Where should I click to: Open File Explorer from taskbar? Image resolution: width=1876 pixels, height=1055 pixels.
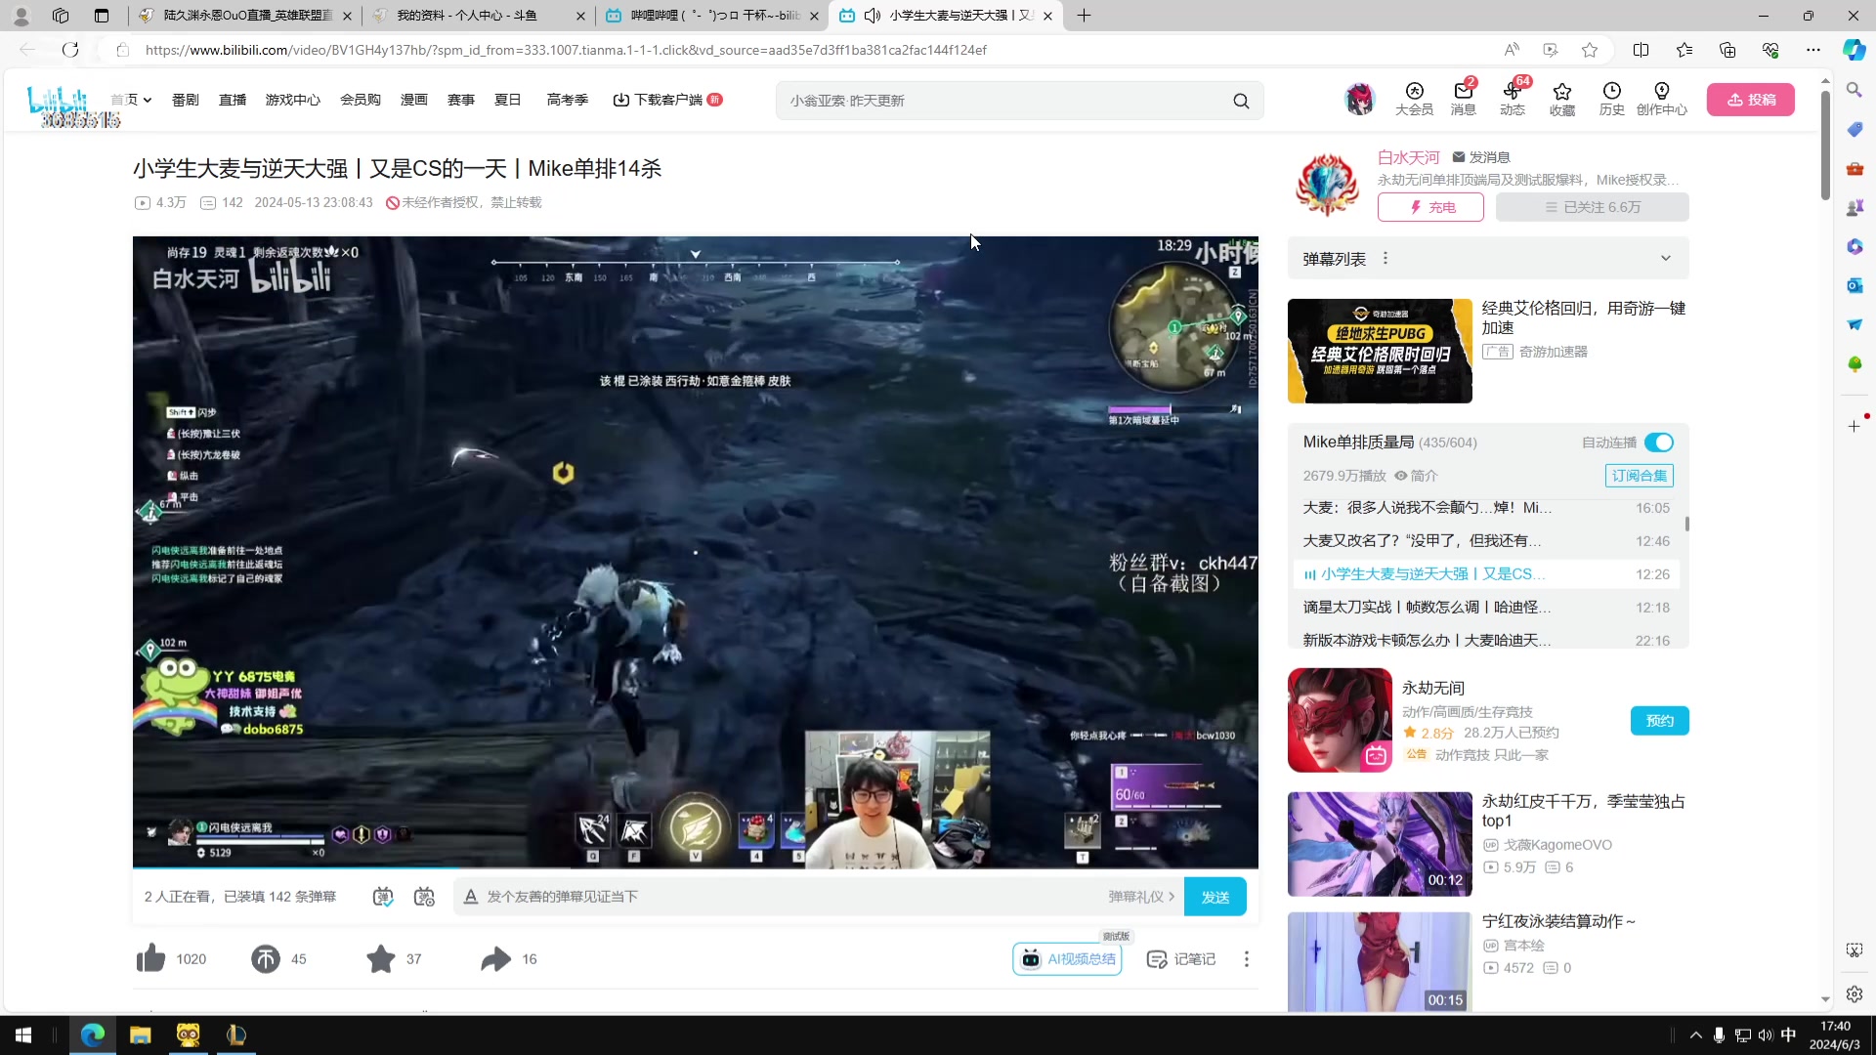(x=140, y=1034)
